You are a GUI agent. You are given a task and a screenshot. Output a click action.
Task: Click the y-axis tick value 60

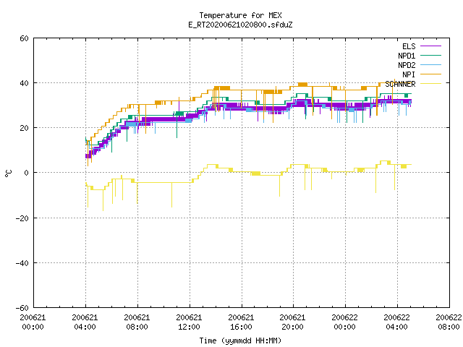click(24, 38)
